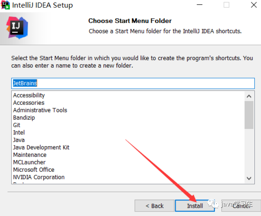Select the Accessories folder entry
The height and width of the screenshot is (216, 261).
point(29,103)
